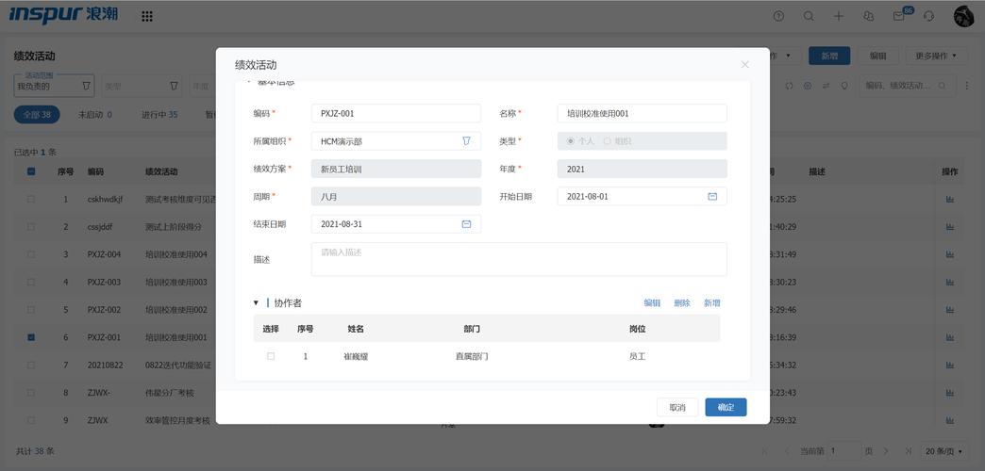Screen dimensions: 985x471
Task: Click the blue 新增 button in background
Action: (x=829, y=56)
